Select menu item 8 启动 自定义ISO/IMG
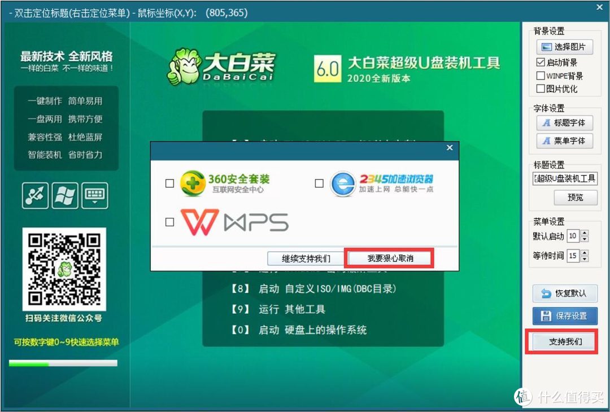Viewport: 610px width, 412px height. tap(313, 289)
